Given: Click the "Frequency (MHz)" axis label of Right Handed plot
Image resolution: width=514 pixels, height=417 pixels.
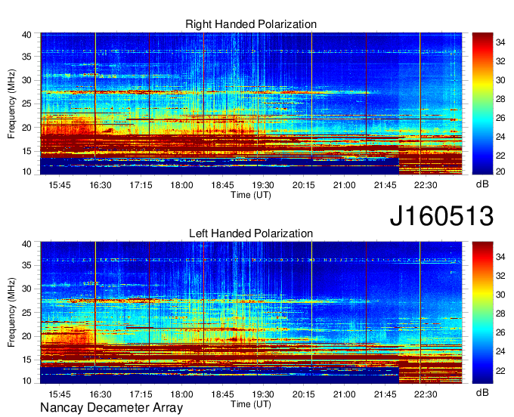Looking at the screenshot, I should [x=11, y=103].
